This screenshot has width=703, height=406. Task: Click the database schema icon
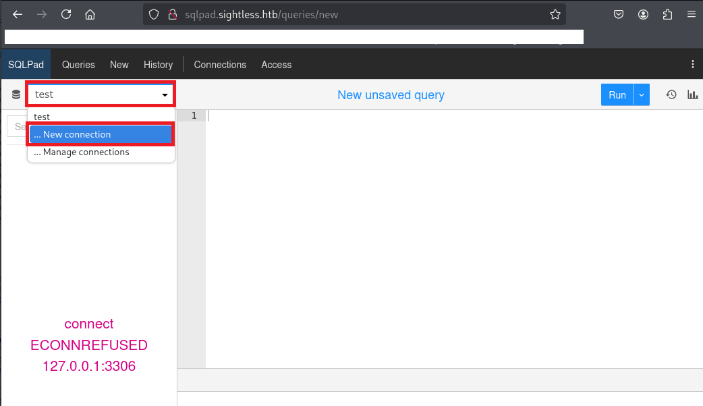pyautogui.click(x=16, y=95)
